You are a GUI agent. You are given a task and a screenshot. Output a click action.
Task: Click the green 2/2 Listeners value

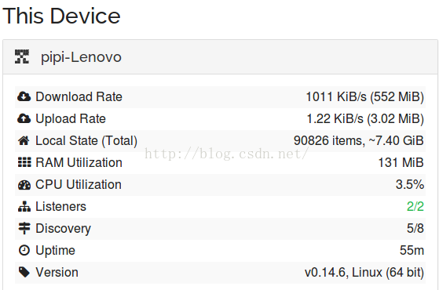pos(415,206)
